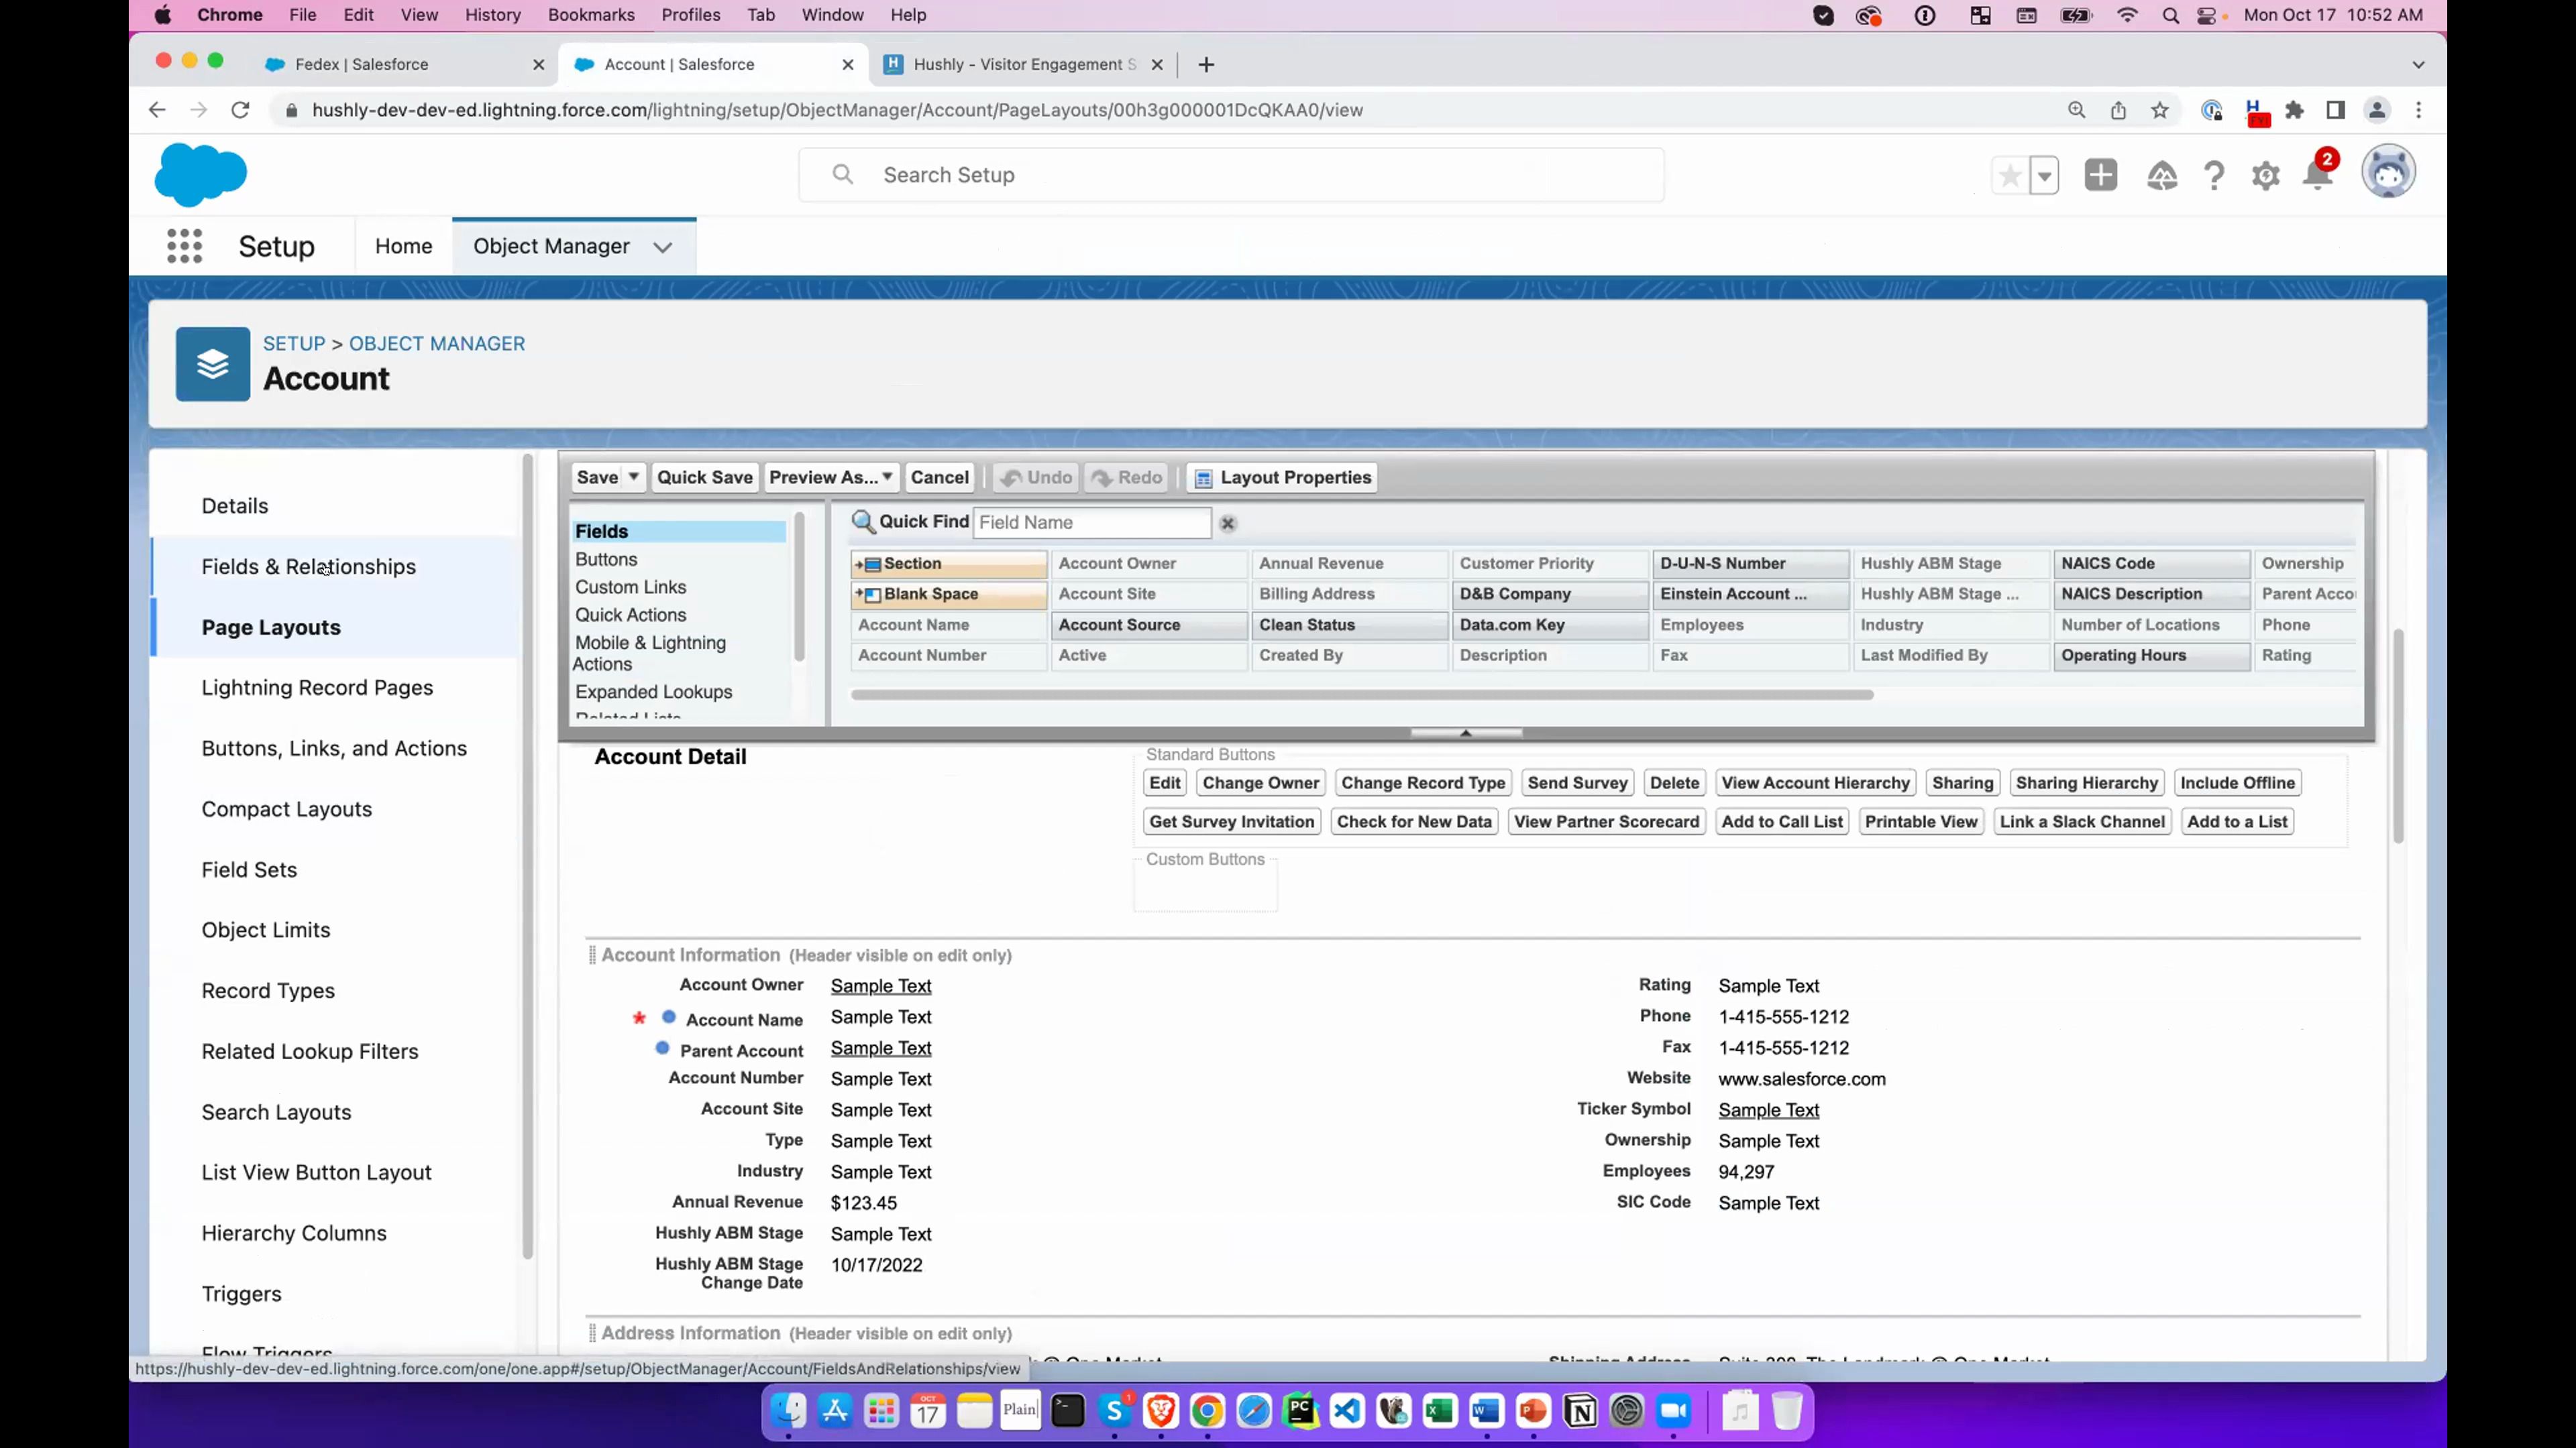Open the notifications bell
This screenshot has width=2576, height=1448.
[x=2317, y=176]
